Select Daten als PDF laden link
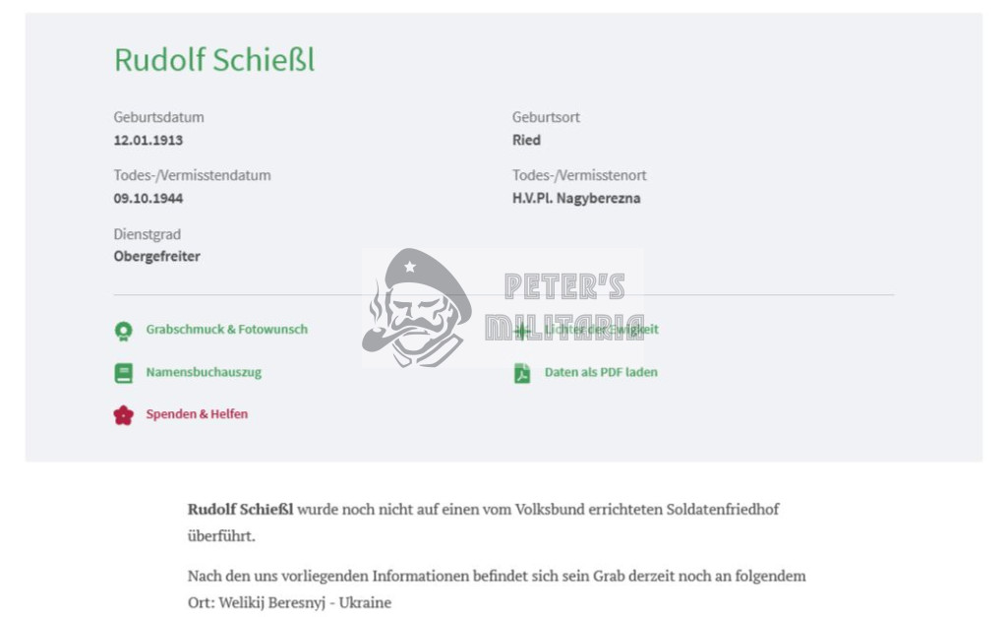The image size is (1007, 617). tap(601, 372)
